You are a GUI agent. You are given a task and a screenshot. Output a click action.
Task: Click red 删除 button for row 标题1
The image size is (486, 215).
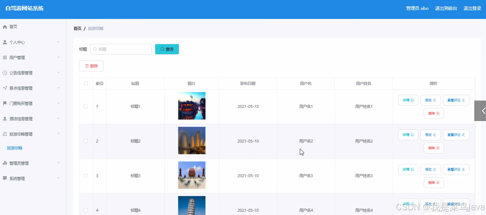point(434,113)
